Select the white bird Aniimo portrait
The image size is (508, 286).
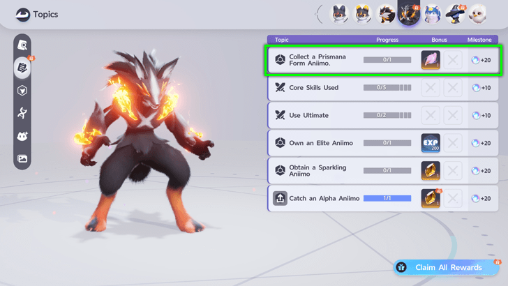pyautogui.click(x=477, y=14)
